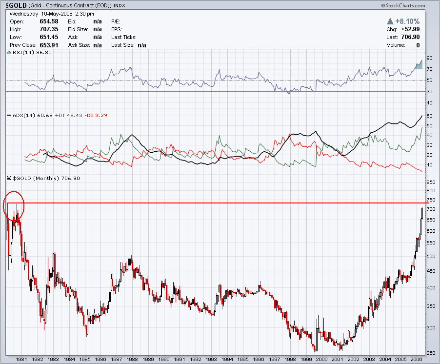Click the 1997 year label on the time axis
The height and width of the screenshot is (364, 440).
click(x=275, y=360)
